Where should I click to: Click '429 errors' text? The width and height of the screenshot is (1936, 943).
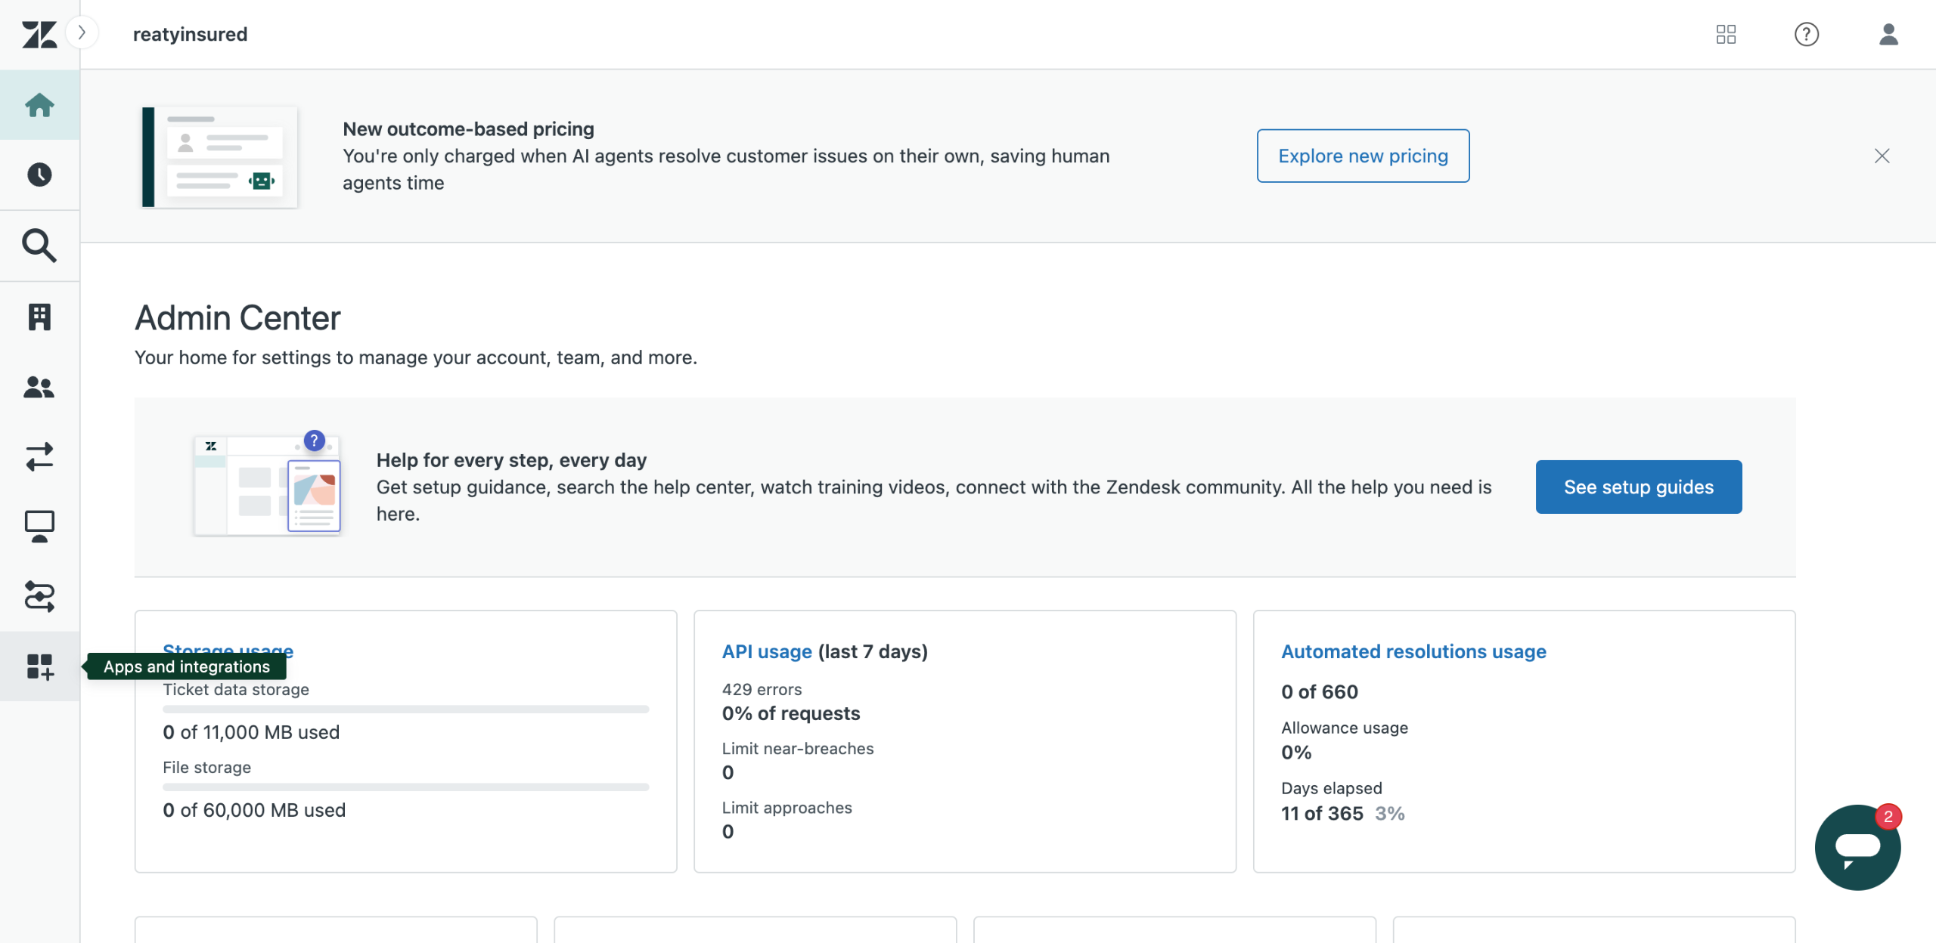click(x=762, y=689)
